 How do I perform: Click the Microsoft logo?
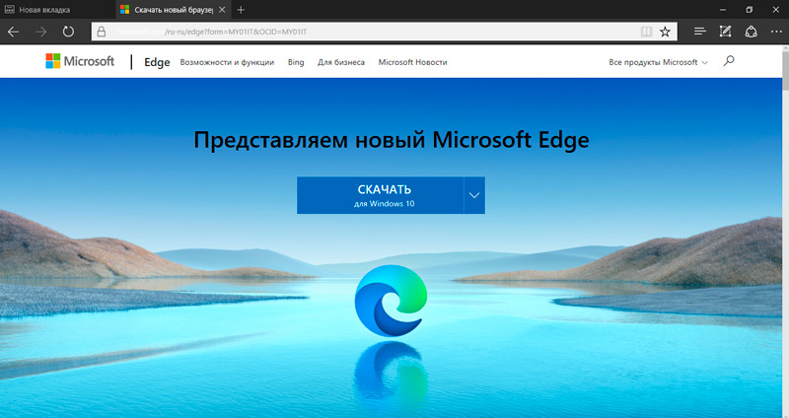[80, 61]
